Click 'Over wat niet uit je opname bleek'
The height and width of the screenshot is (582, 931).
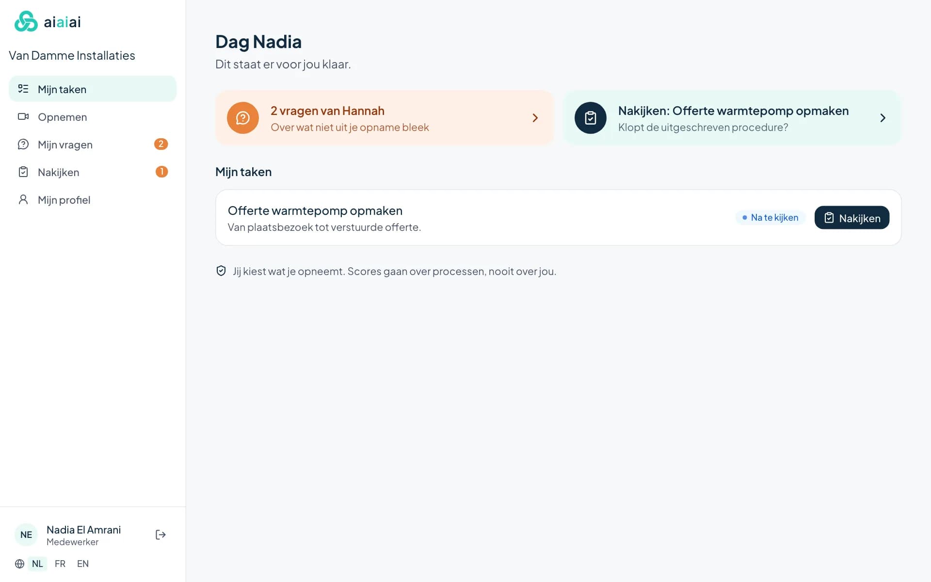pos(350,127)
